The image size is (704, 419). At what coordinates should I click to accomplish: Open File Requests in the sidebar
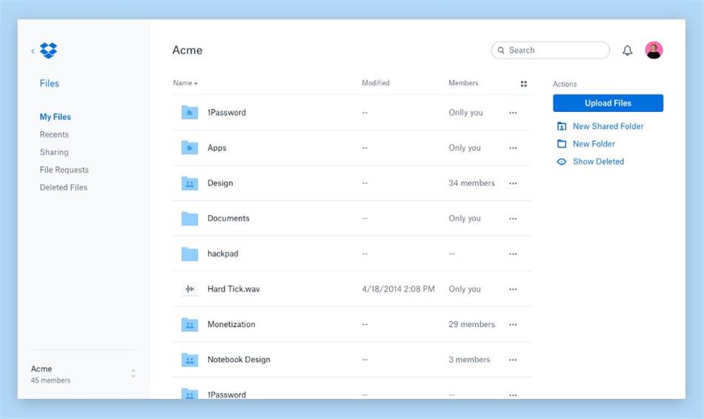pos(64,170)
